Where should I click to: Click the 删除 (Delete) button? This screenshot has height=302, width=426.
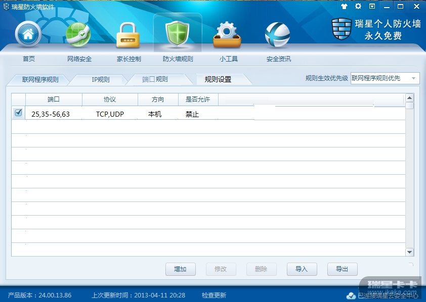(262, 269)
